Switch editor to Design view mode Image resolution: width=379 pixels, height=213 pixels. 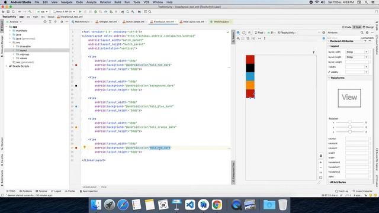pyautogui.click(x=368, y=27)
